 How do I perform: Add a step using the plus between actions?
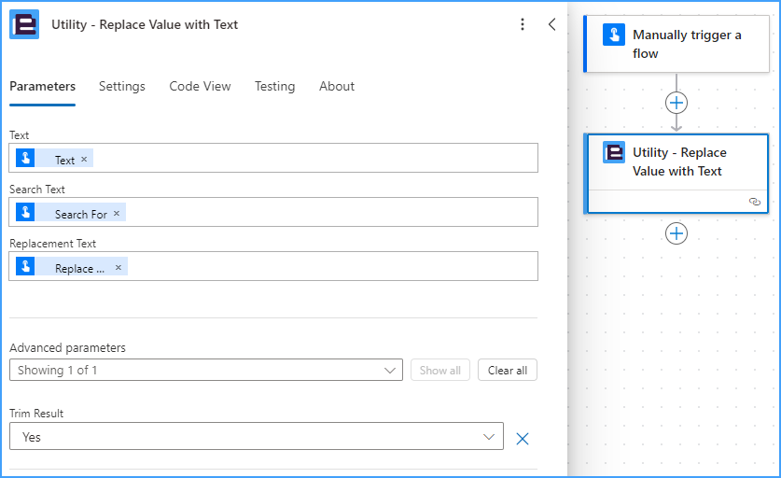click(676, 103)
